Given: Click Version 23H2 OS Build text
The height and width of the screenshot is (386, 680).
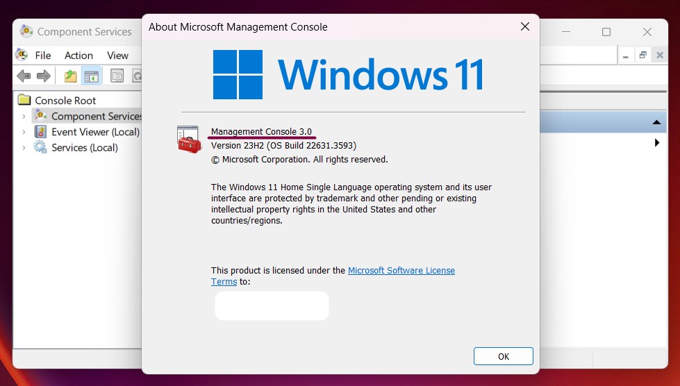Looking at the screenshot, I should [x=283, y=146].
